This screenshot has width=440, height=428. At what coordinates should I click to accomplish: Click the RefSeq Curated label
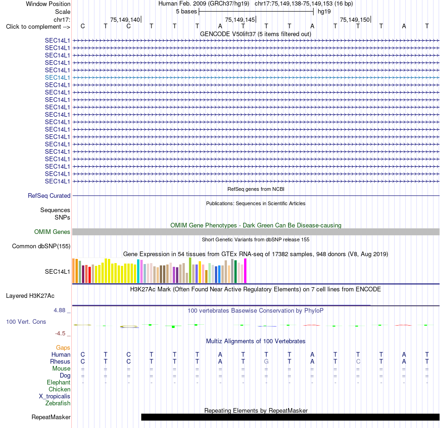(x=49, y=195)
